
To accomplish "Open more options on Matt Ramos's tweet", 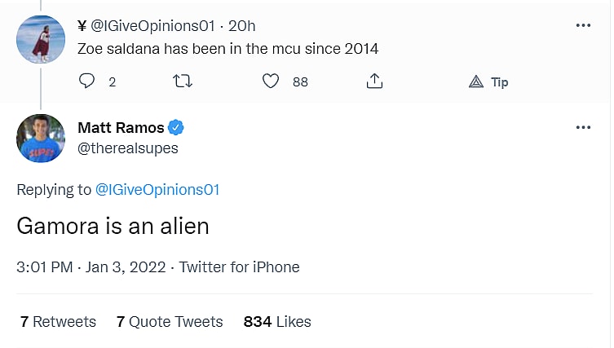I will tap(583, 128).
